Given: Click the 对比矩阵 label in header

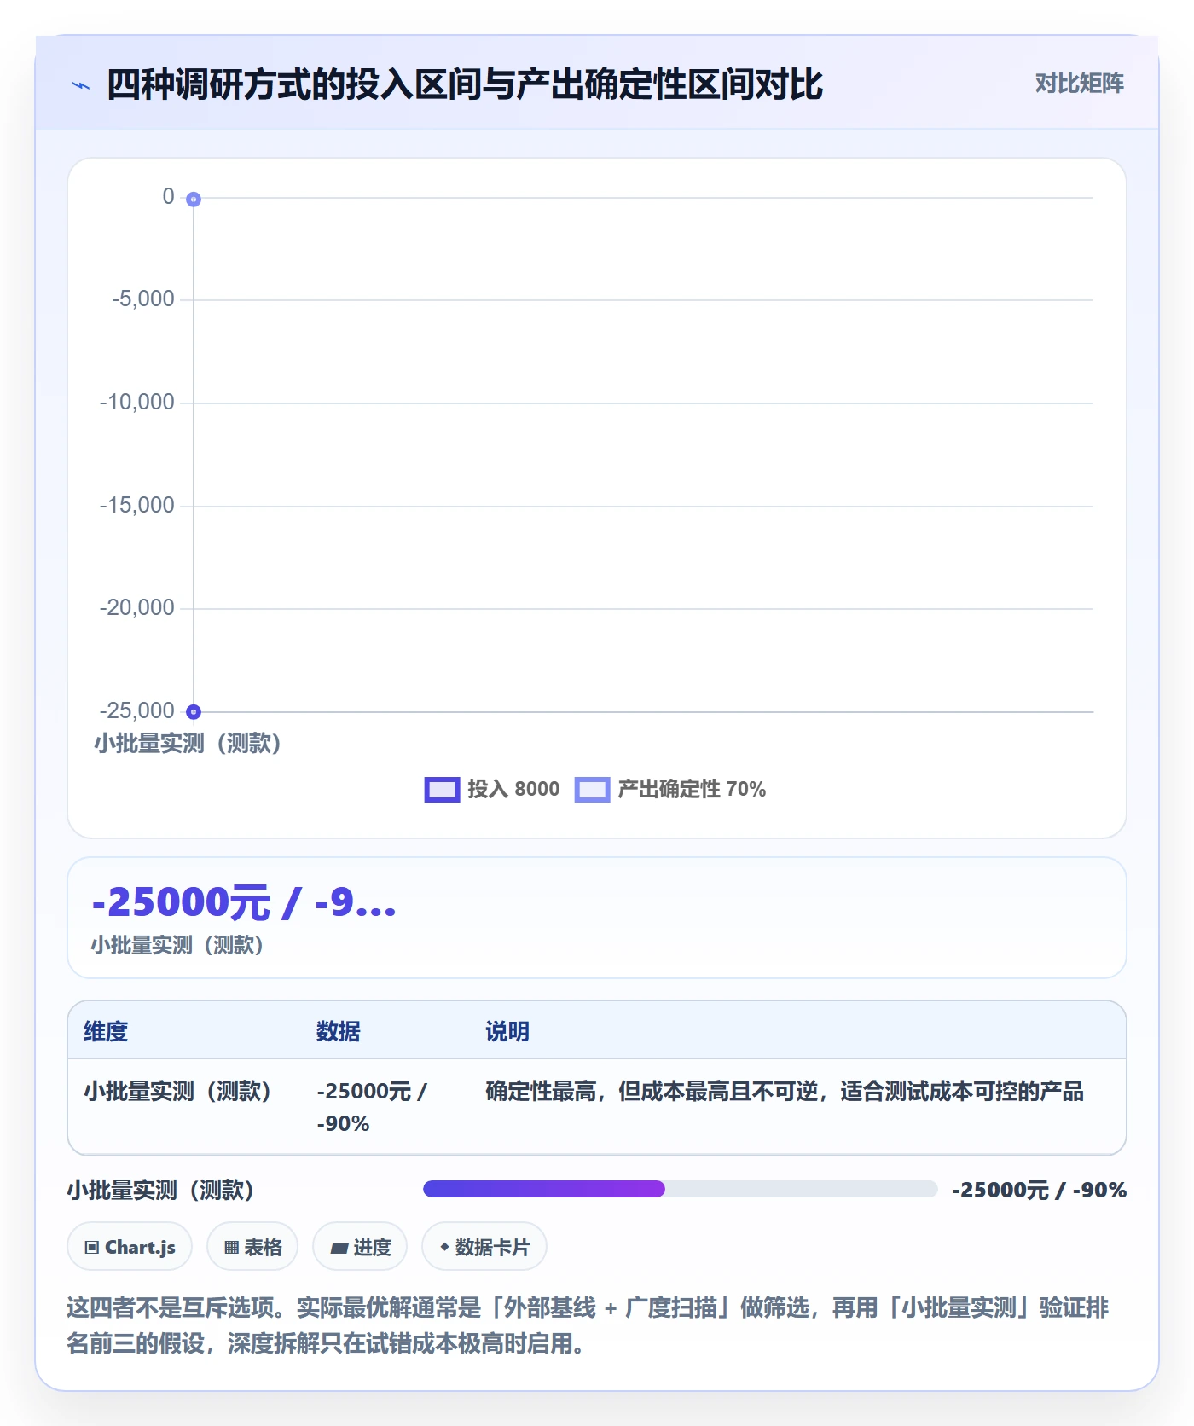Looking at the screenshot, I should [x=1079, y=84].
